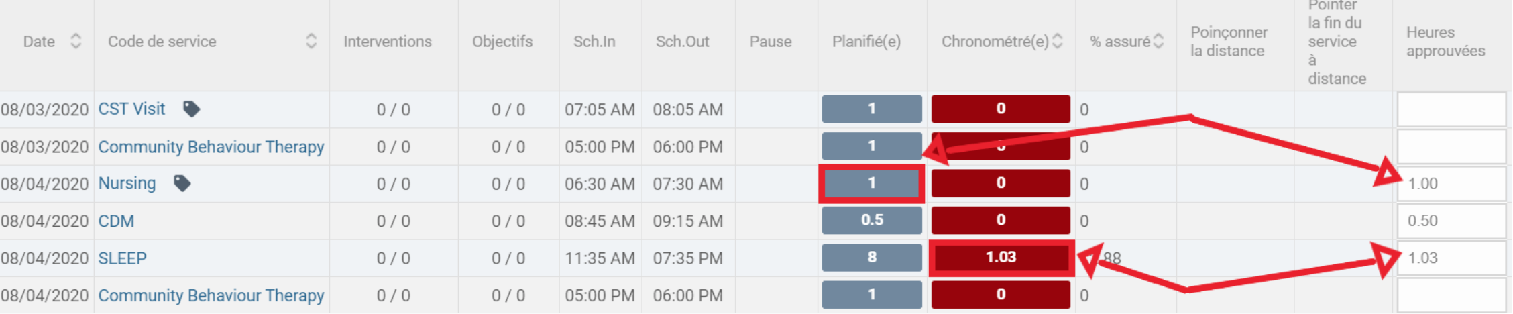Open the CST Visit service link
Screen dimensions: 1513x314
click(131, 109)
